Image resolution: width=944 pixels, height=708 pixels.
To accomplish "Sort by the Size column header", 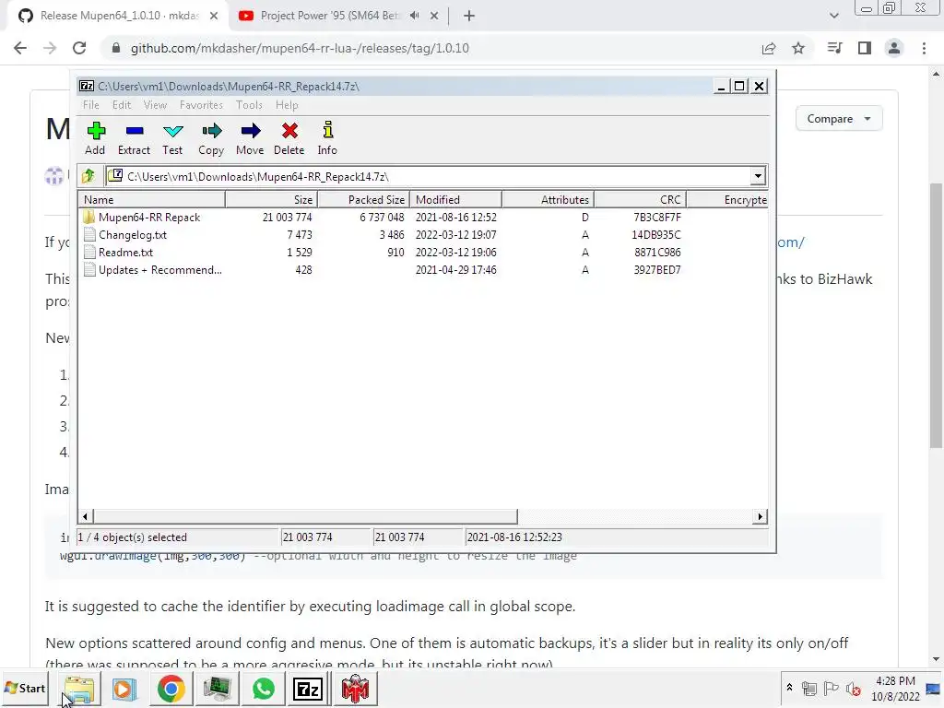I will click(272, 200).
